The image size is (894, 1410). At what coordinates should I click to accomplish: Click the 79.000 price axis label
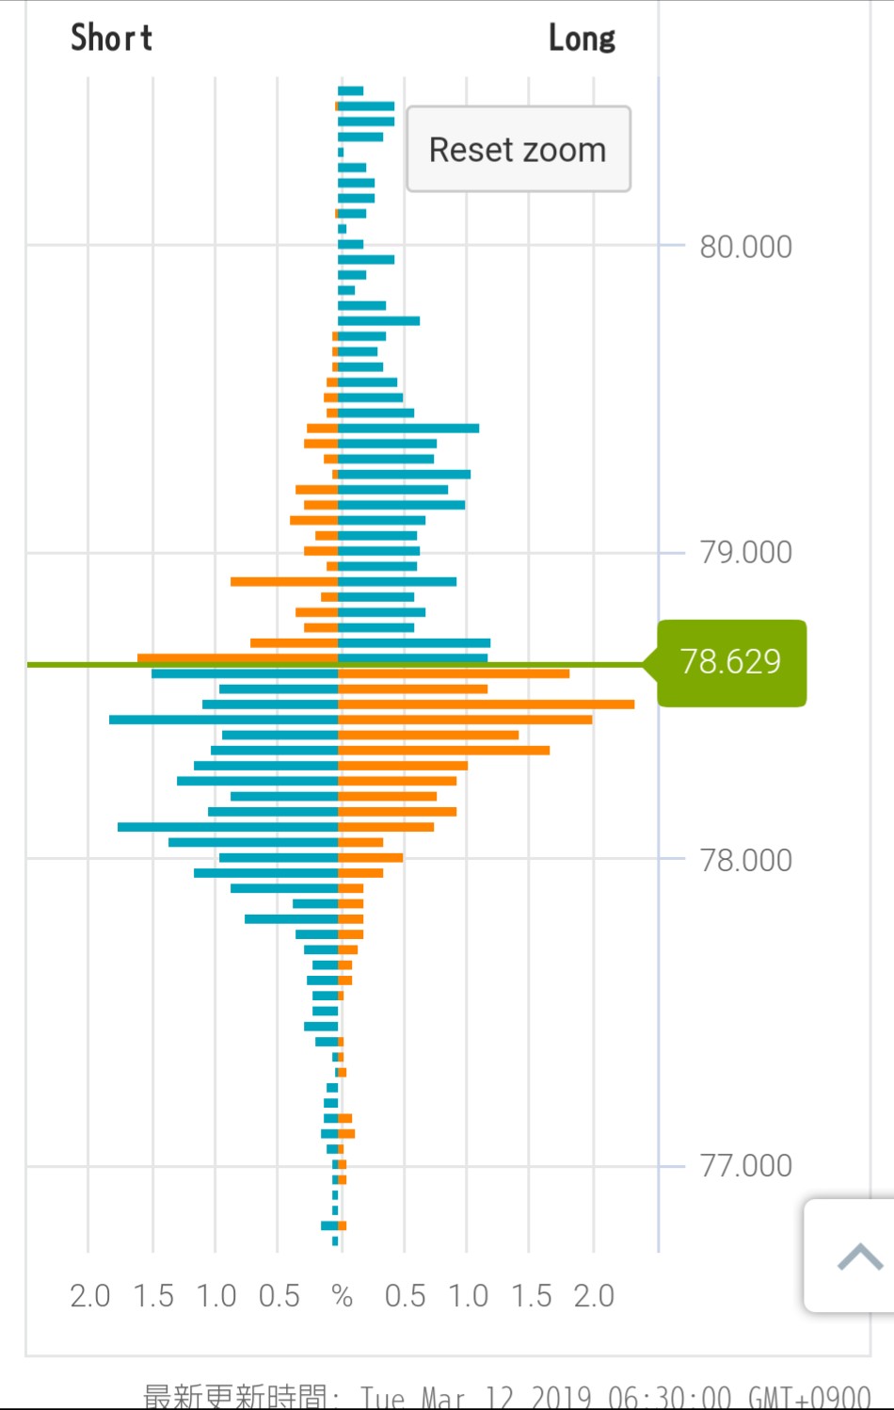745,552
